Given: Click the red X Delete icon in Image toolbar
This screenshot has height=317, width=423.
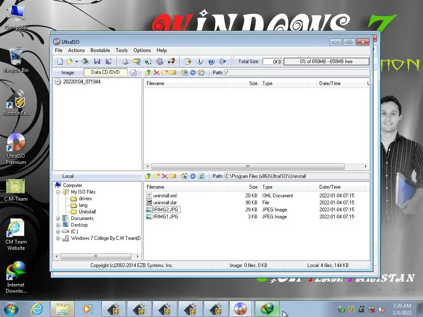Looking at the screenshot, I should pyautogui.click(x=157, y=73).
